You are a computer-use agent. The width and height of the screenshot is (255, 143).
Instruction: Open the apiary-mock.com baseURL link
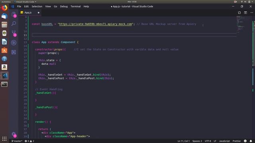pyautogui.click(x=96, y=24)
